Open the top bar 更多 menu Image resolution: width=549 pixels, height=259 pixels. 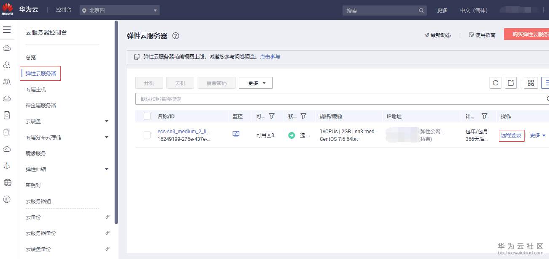(x=442, y=11)
